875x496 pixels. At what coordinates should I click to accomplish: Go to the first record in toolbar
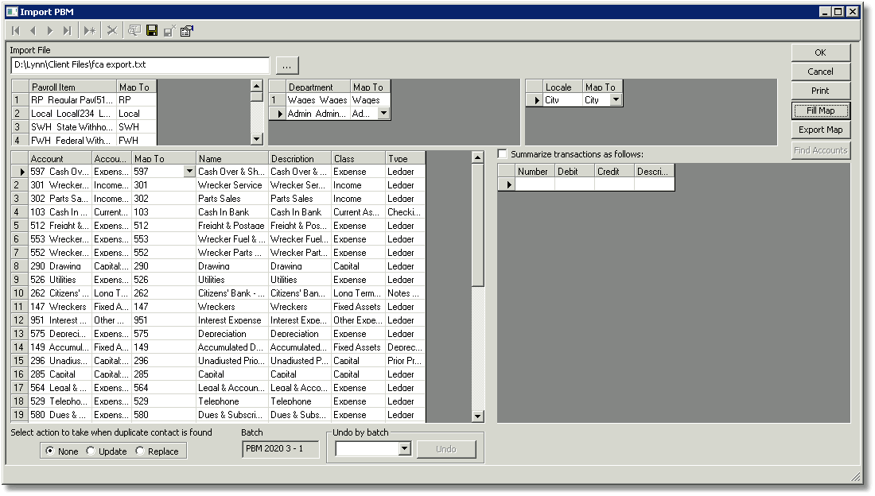coord(16,31)
